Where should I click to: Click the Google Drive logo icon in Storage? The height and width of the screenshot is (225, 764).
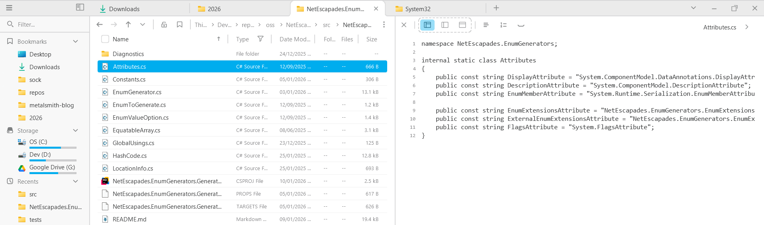coord(22,168)
